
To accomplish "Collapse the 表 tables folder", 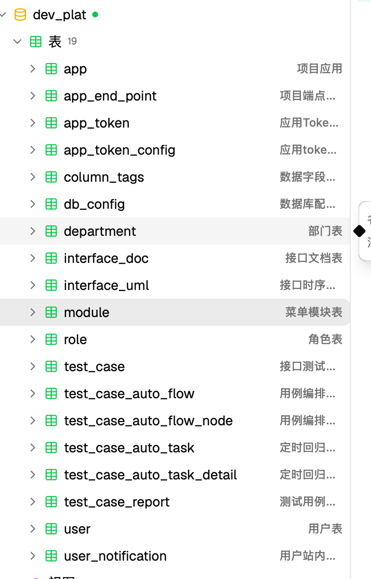I will (17, 42).
